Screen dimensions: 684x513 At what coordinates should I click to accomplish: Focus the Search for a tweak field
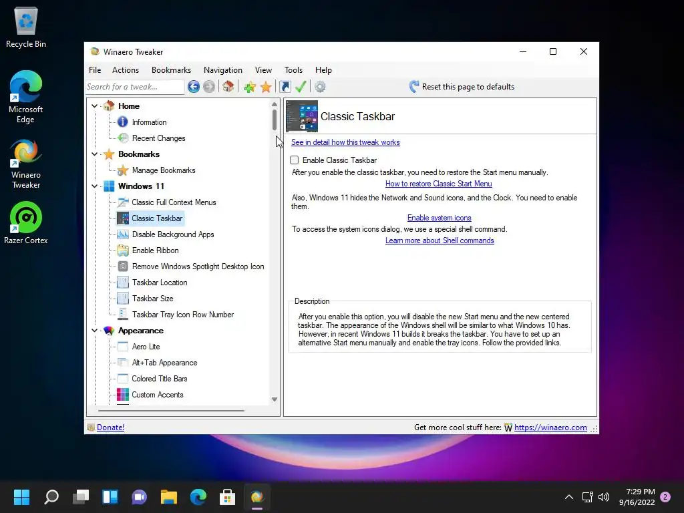click(134, 87)
